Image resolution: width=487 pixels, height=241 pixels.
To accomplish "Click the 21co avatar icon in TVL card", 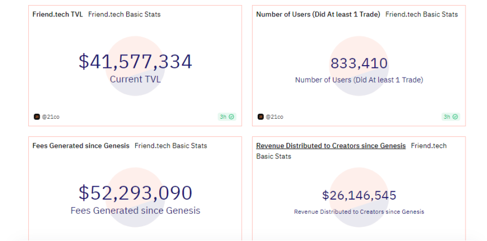I will point(37,117).
